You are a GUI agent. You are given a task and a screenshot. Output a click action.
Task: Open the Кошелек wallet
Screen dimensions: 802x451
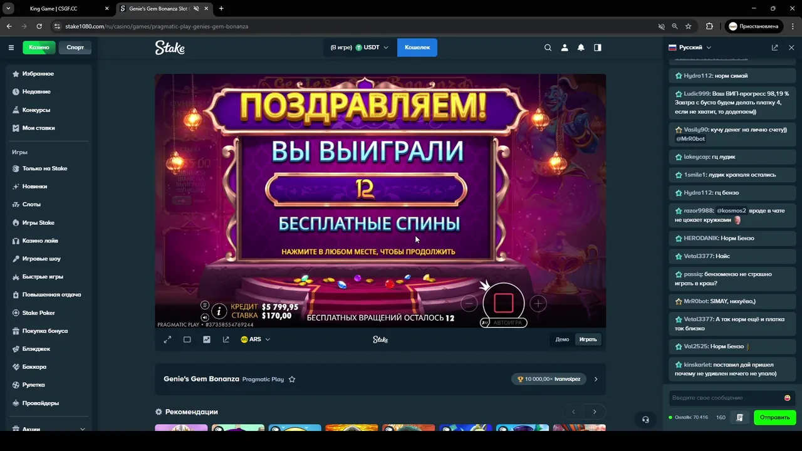point(417,48)
